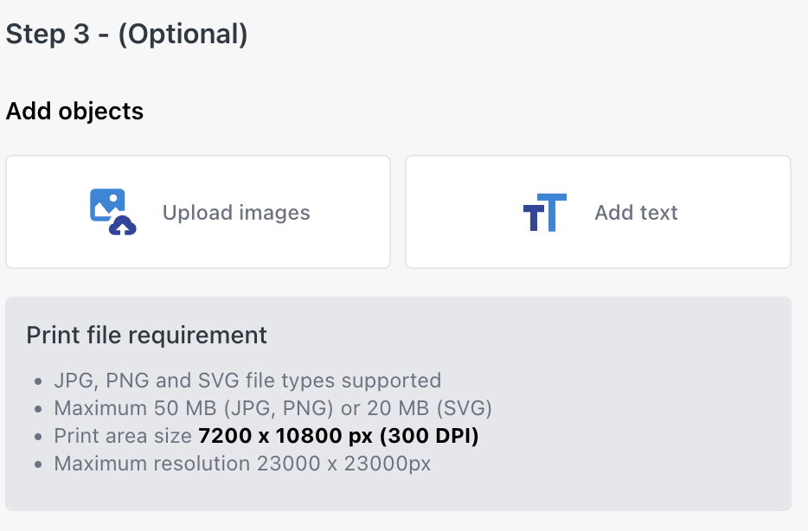
Task: Click the bullet before 'JPG, PNG and SVG'
Action: point(38,381)
